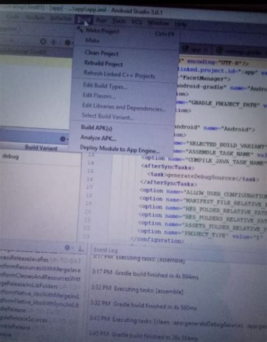This screenshot has width=267, height=342.
Task: Click the mergeReleaseJniLibFolders console line
Action: coord(40,286)
